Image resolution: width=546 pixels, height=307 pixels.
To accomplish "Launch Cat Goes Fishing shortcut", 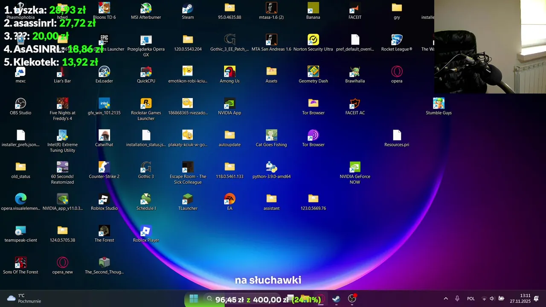I will tap(271, 139).
